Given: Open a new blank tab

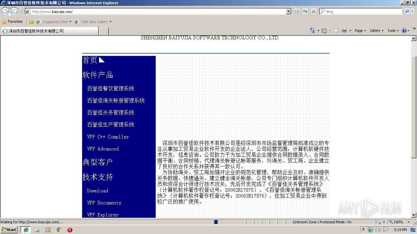Looking at the screenshot, I should [104, 31].
